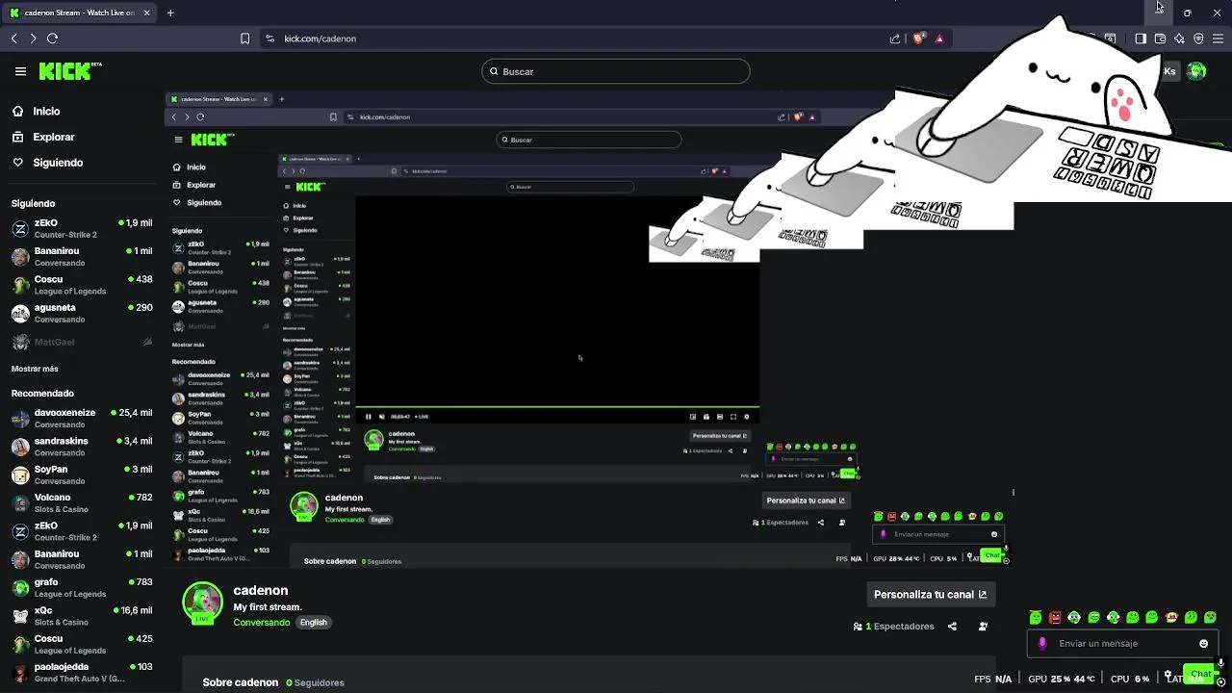Open the Brave Wallet icon
The image size is (1232, 693).
(x=1160, y=38)
